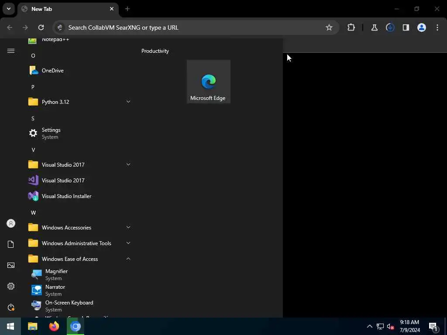Jump using the letter W header

(x=33, y=213)
